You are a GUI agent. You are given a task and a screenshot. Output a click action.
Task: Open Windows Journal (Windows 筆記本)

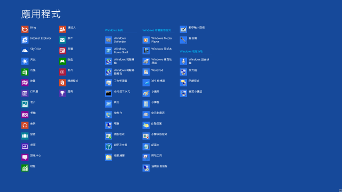[146, 51]
